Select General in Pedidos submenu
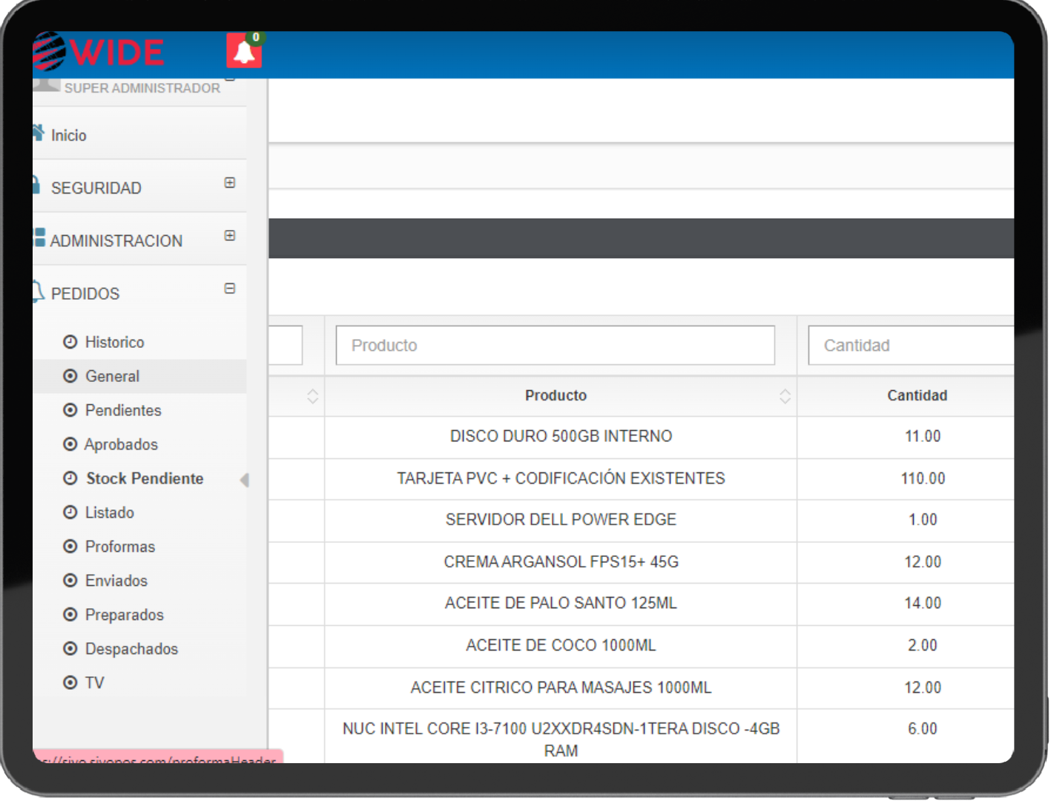This screenshot has width=1051, height=801. (112, 376)
